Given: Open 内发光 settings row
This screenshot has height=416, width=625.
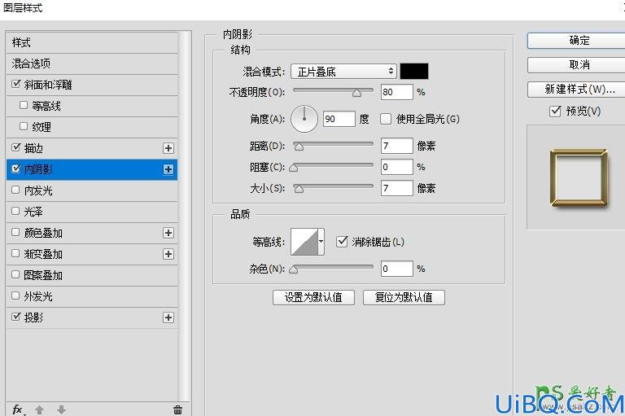Looking at the screenshot, I should (x=92, y=190).
